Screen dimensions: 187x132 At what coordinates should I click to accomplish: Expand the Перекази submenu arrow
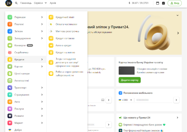click(x=42, y=17)
